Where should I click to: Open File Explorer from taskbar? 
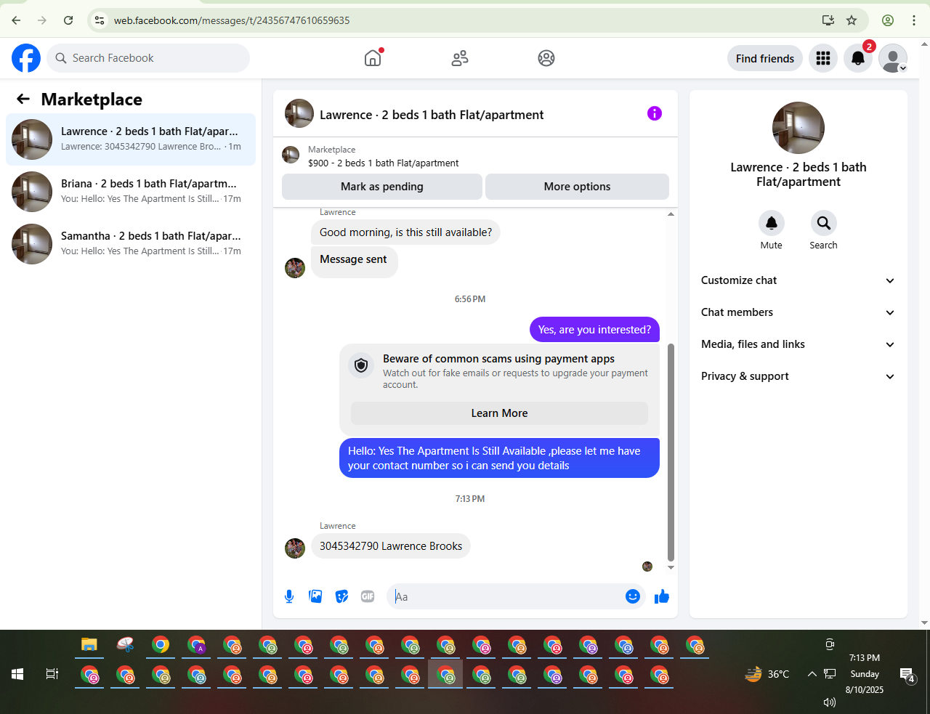coord(89,644)
